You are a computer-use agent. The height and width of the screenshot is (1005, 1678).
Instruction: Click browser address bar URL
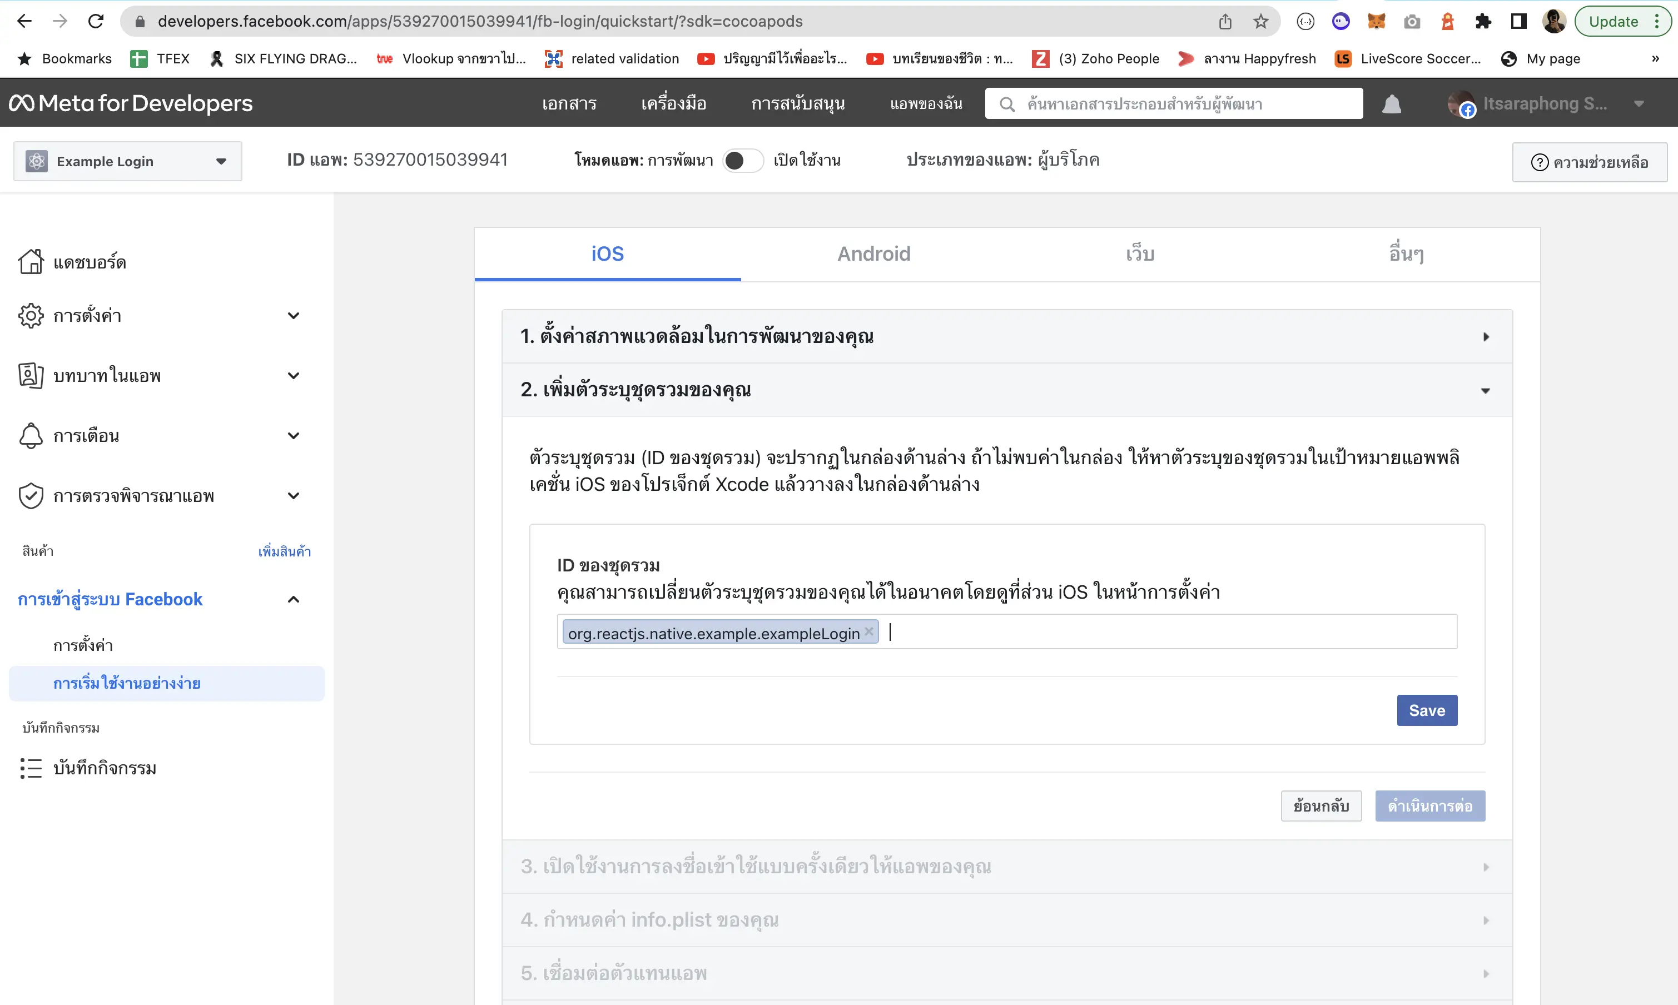pyautogui.click(x=480, y=22)
